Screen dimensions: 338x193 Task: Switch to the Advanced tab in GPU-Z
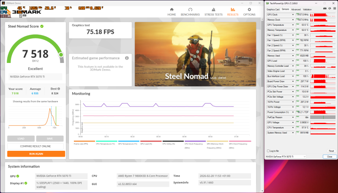[296, 9]
